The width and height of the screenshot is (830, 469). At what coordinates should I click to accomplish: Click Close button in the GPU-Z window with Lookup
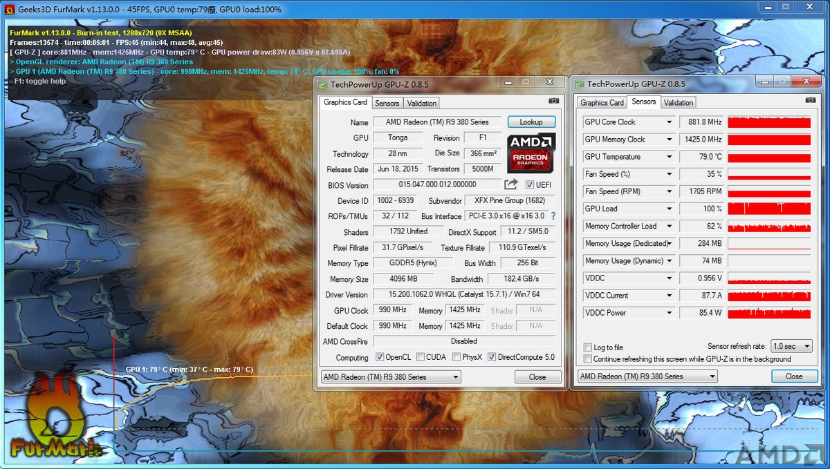tap(537, 377)
